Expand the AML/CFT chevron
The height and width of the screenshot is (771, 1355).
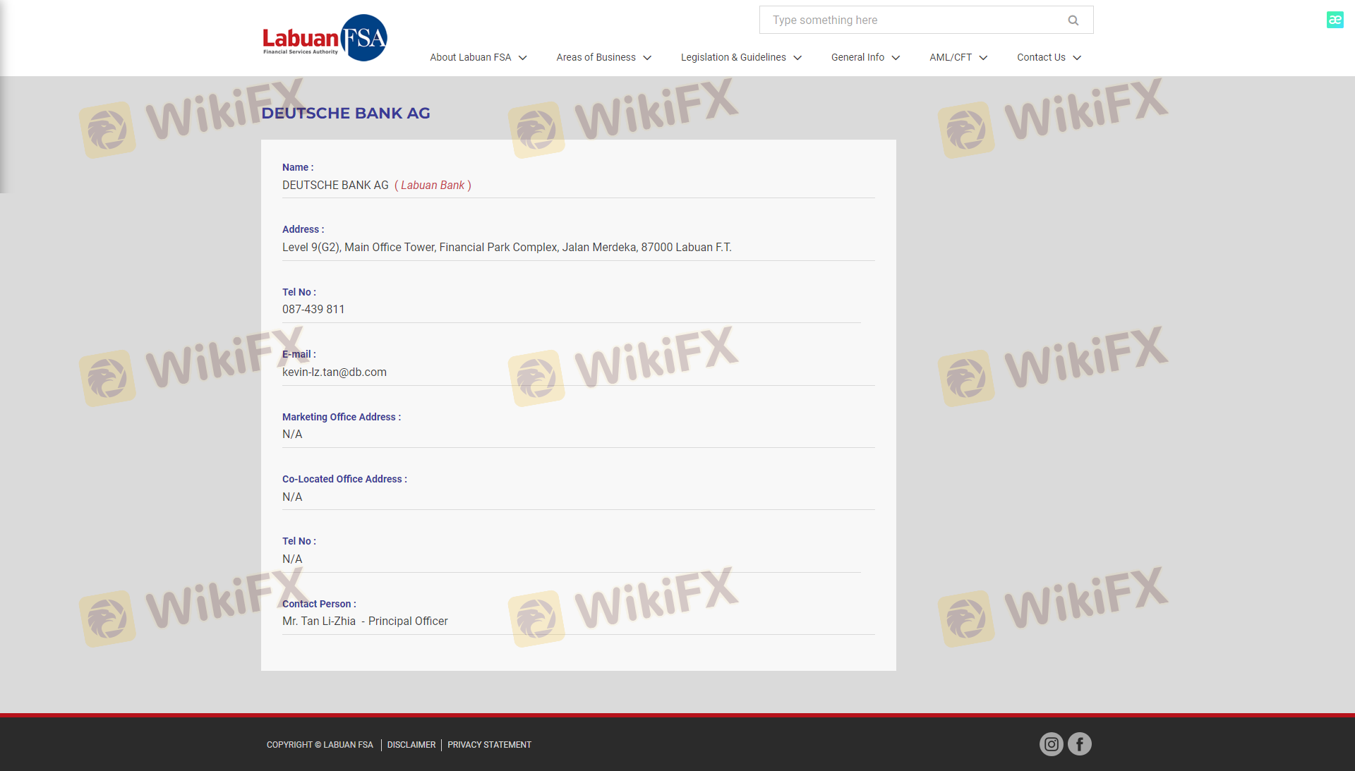983,58
